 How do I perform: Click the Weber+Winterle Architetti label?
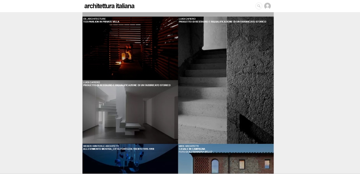[101, 146]
